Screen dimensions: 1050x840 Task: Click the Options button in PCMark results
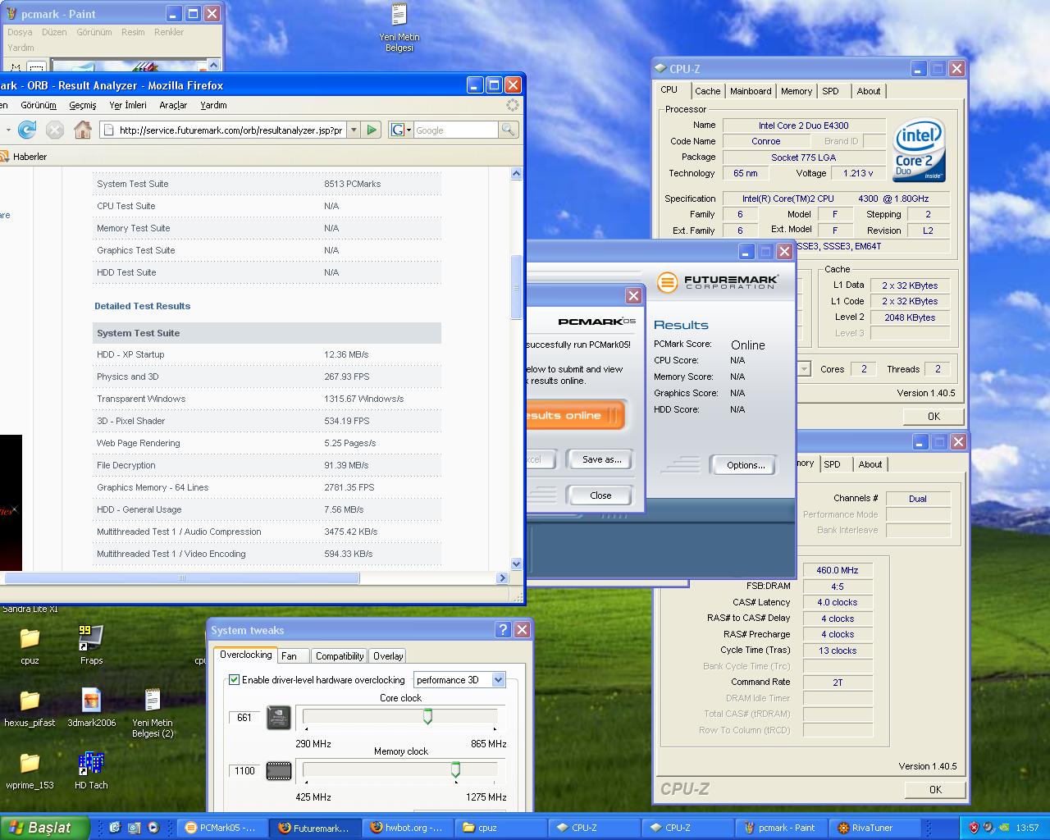745,465
